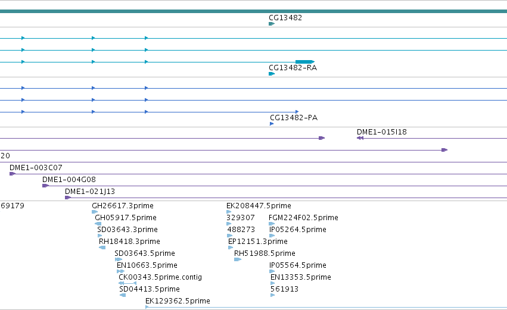Select the EK208447.5prime EST arrow glyph
Image resolution: width=507 pixels, height=310 pixels.
point(229,212)
